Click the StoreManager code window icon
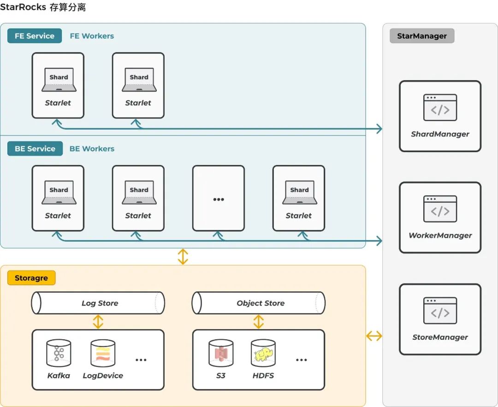 click(440, 311)
